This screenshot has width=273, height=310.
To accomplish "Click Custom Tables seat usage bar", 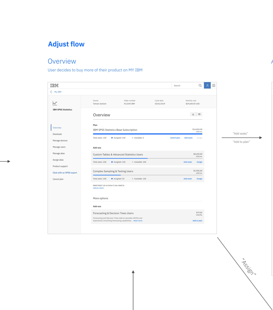I will [x=148, y=158].
